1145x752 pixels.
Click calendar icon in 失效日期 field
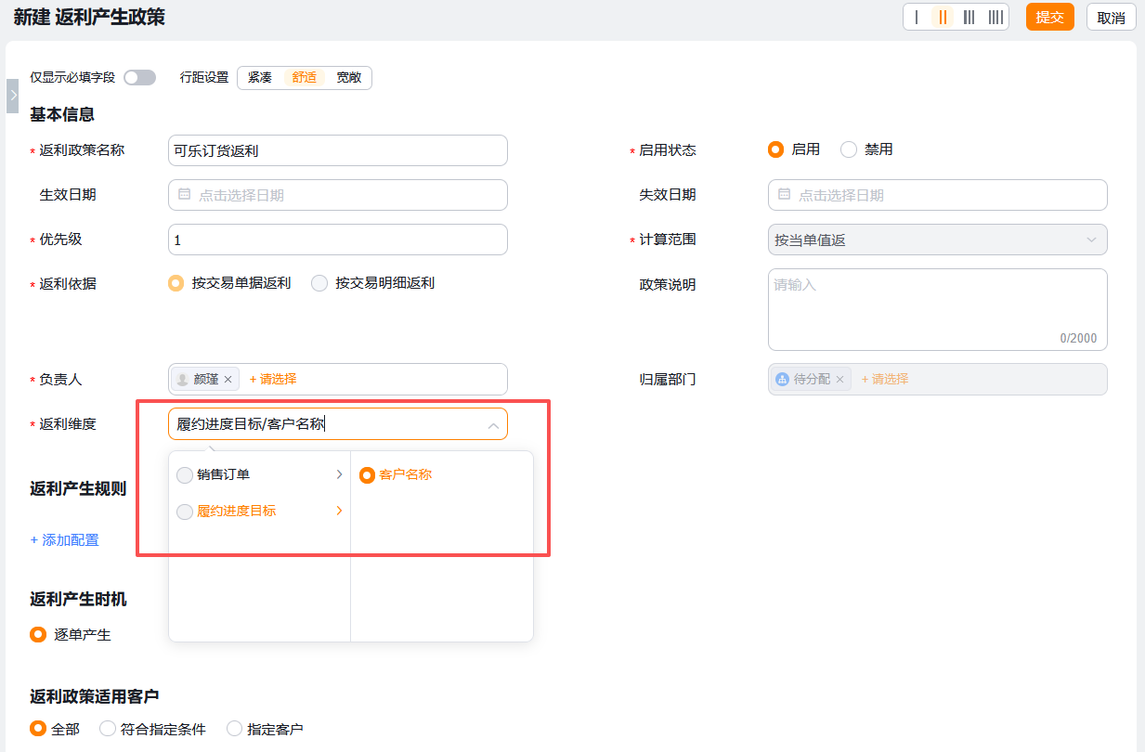click(x=784, y=195)
